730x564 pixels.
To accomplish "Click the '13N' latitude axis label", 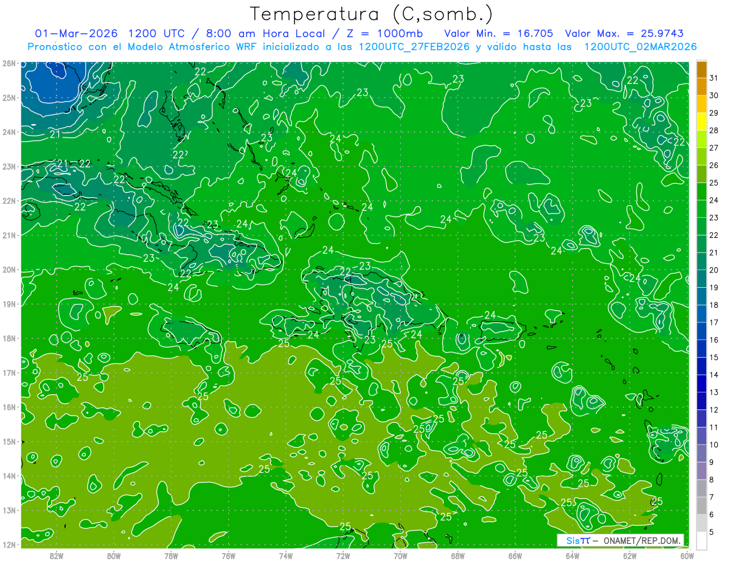I will (x=9, y=510).
